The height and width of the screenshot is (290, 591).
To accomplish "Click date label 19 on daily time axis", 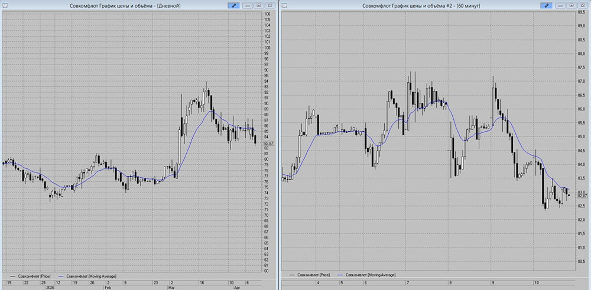I will coord(75,282).
